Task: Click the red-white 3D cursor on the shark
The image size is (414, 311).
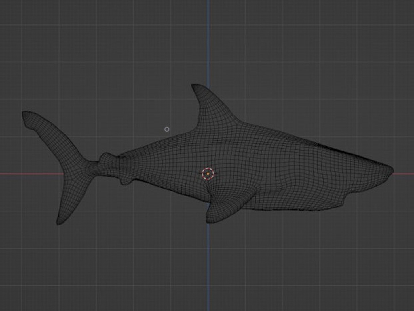Action: pos(208,174)
